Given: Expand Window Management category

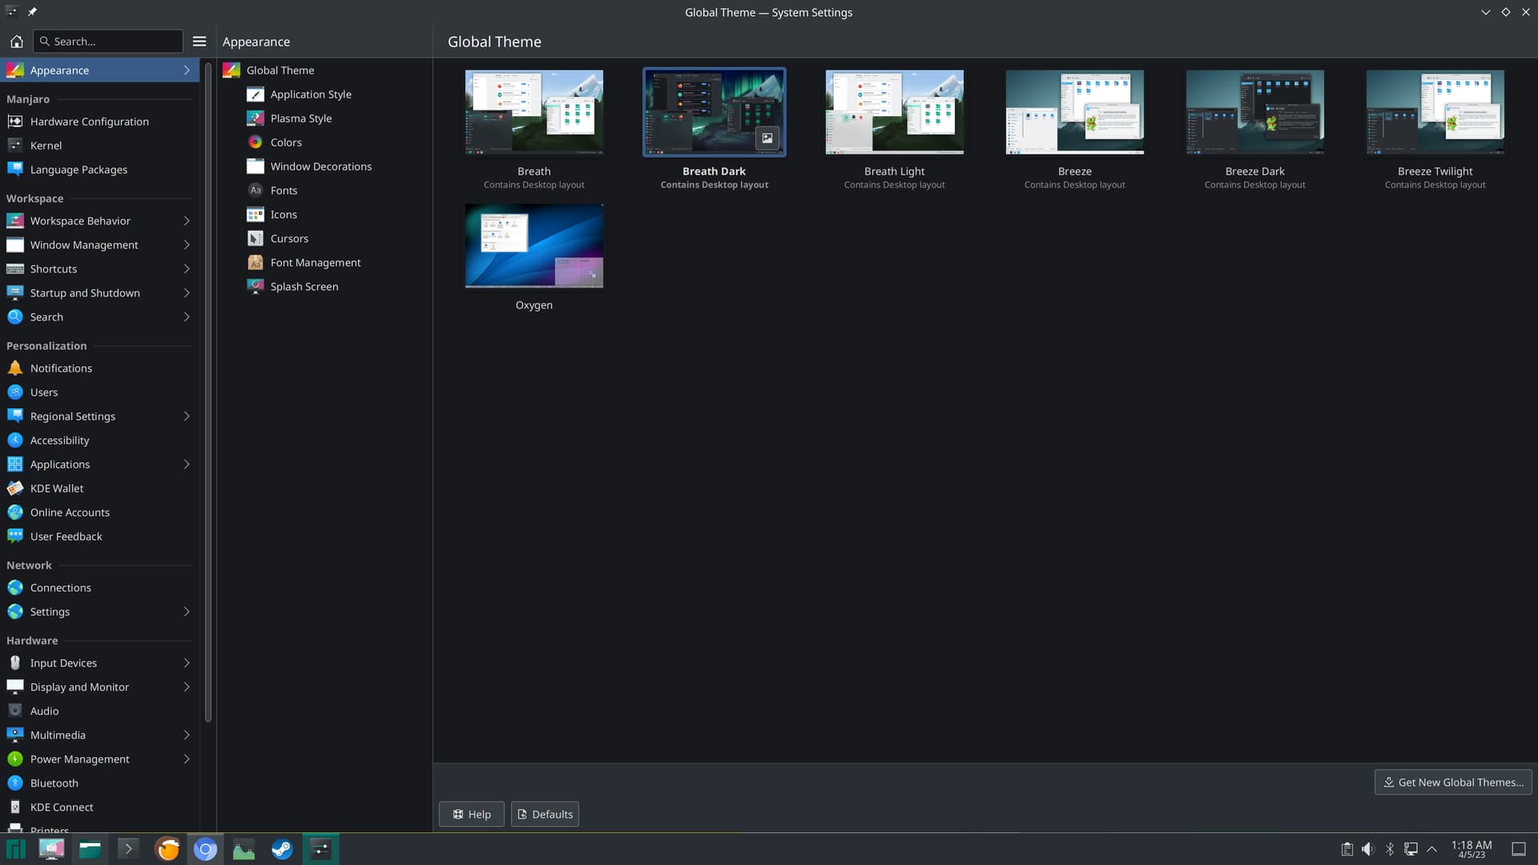Looking at the screenshot, I should [x=99, y=245].
